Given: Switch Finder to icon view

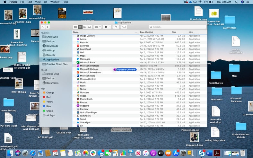Looking at the screenshot, I should coord(75,27).
